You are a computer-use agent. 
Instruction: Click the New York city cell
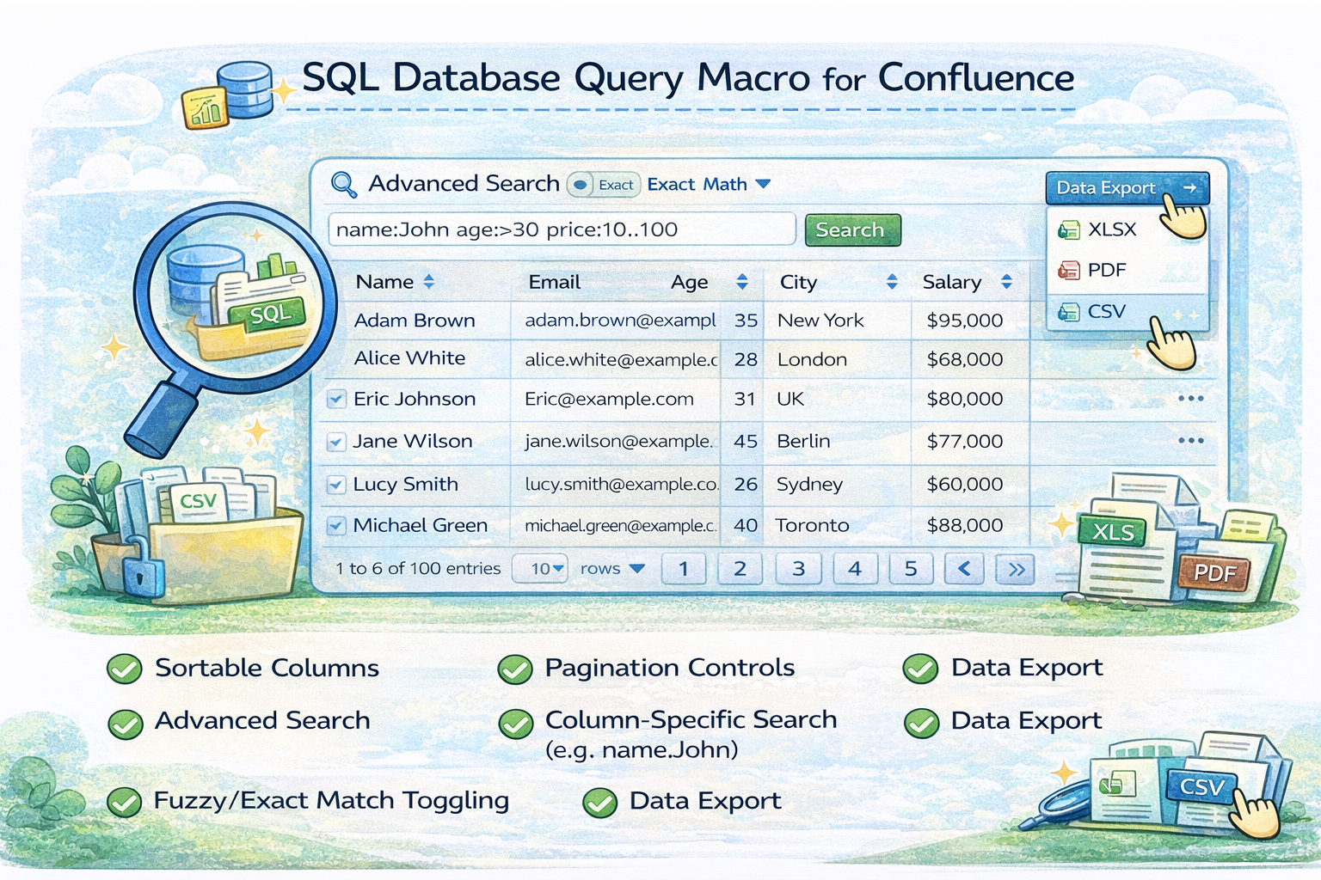point(820,321)
